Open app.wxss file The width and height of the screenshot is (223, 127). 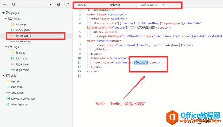point(17,93)
